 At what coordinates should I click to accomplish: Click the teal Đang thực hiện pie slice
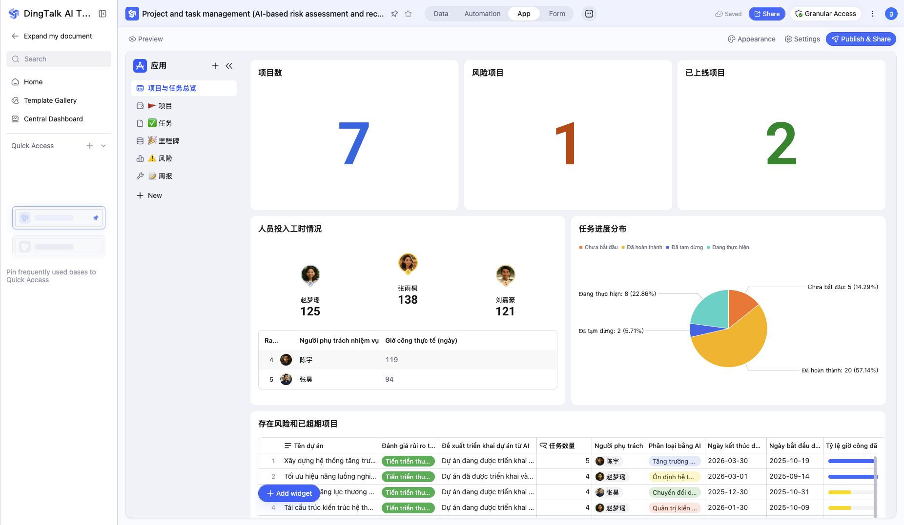pos(712,311)
